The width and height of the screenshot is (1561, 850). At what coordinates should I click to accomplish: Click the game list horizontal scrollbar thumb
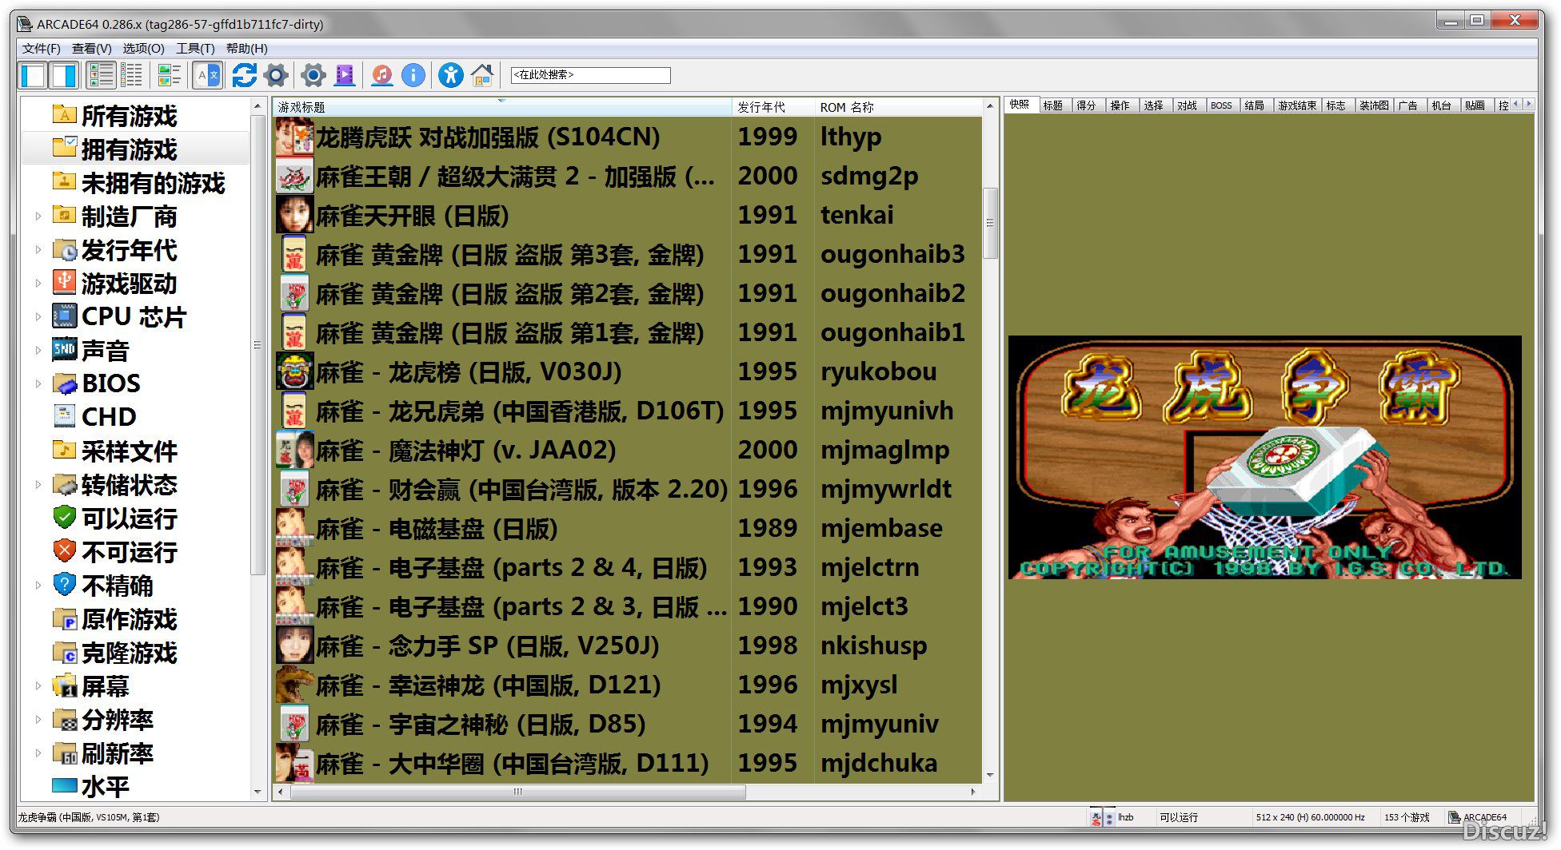(517, 792)
